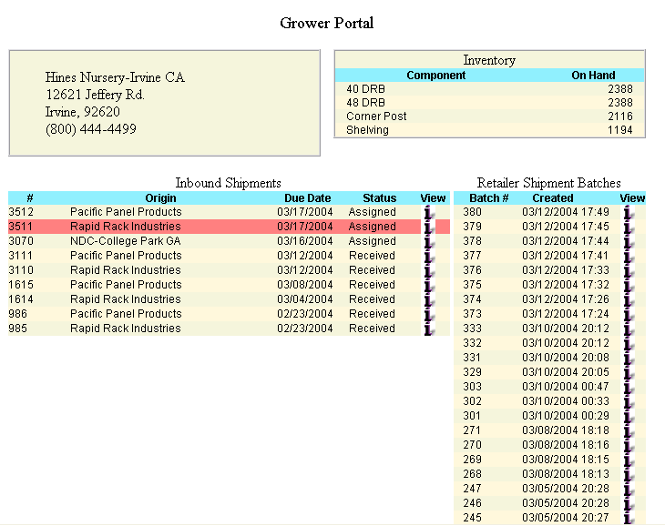View retailer shipment batch 332
Screen dimensions: 665x526
(629, 343)
